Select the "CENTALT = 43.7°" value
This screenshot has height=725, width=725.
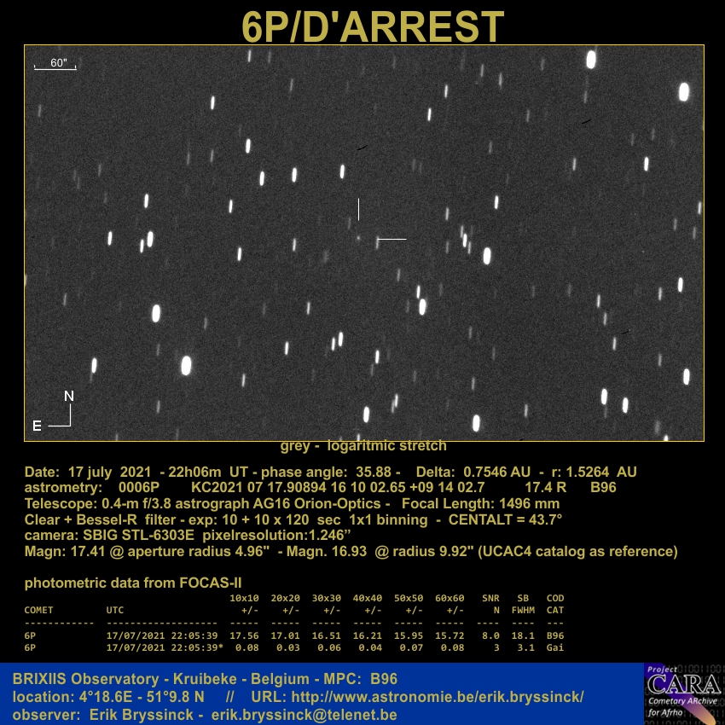tap(506, 519)
